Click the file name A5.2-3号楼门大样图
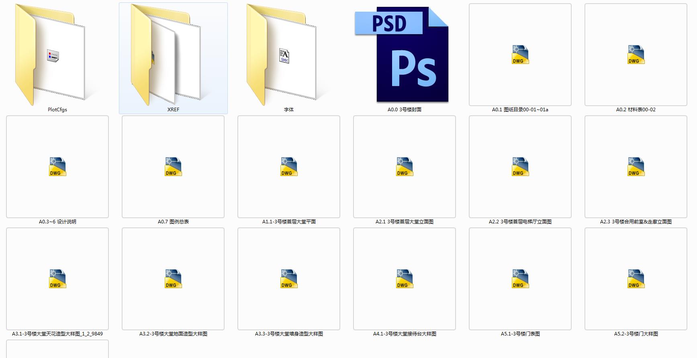The width and height of the screenshot is (697, 358). pos(636,334)
